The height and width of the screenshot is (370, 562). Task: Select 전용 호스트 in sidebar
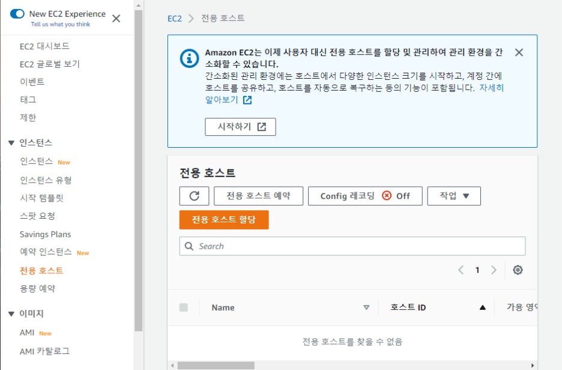(41, 270)
